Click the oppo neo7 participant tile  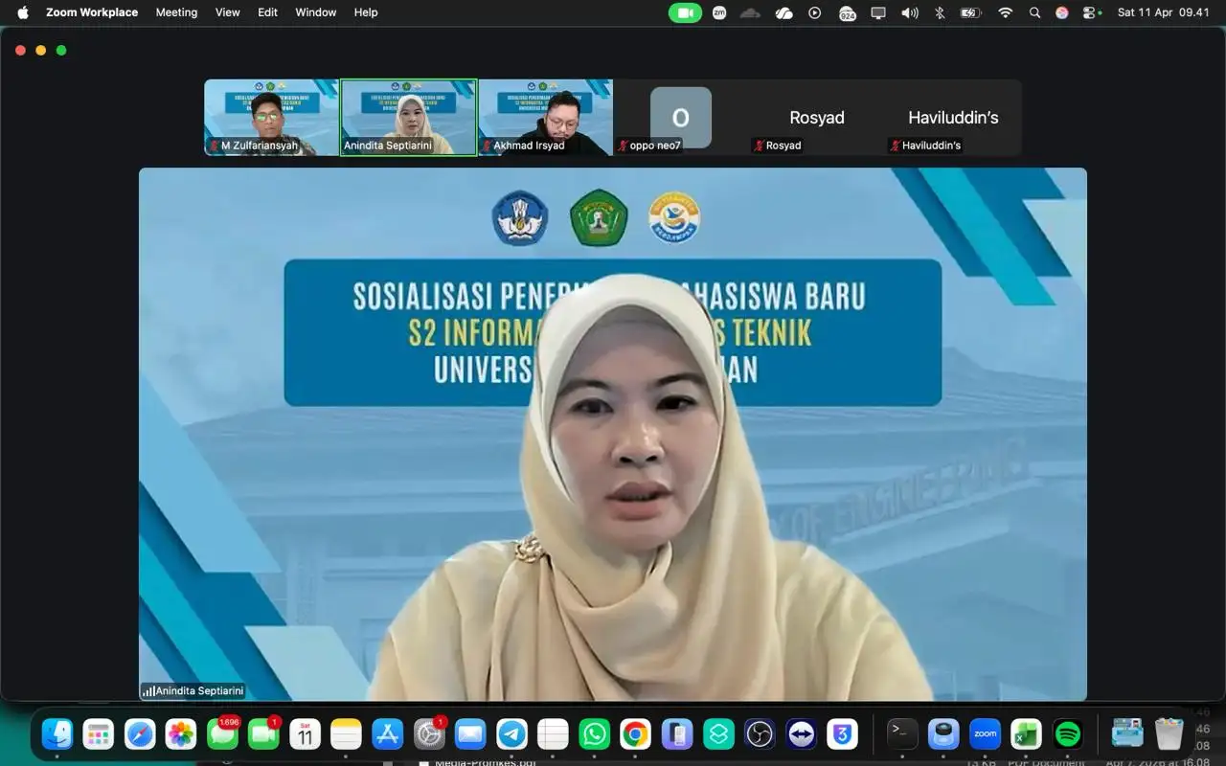[x=680, y=117]
